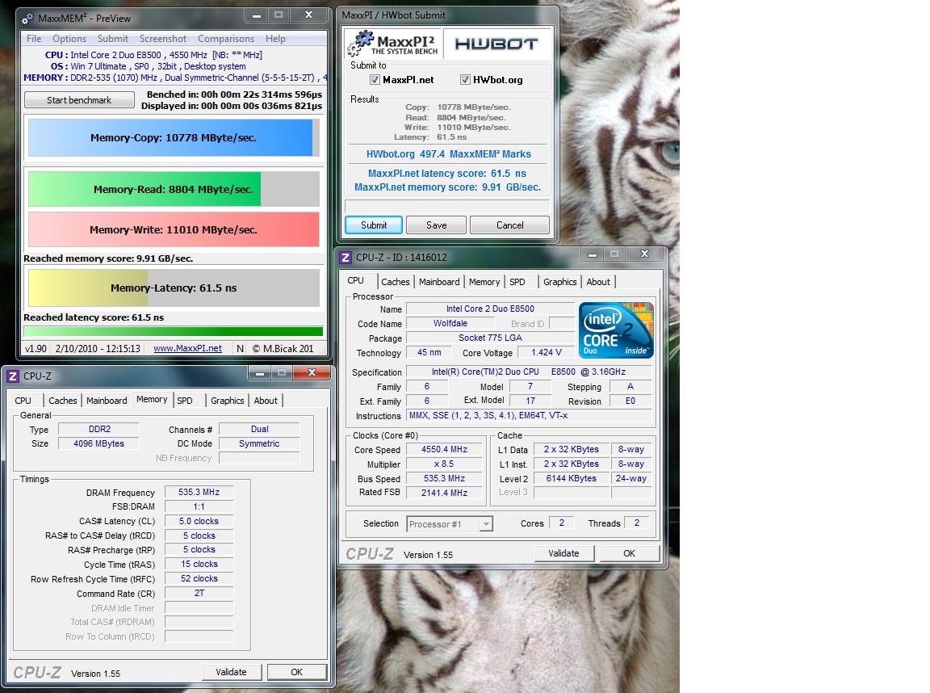Click the MaxxMEM gear icon in title bar
Screen dimensions: 930x693
[x=28, y=19]
